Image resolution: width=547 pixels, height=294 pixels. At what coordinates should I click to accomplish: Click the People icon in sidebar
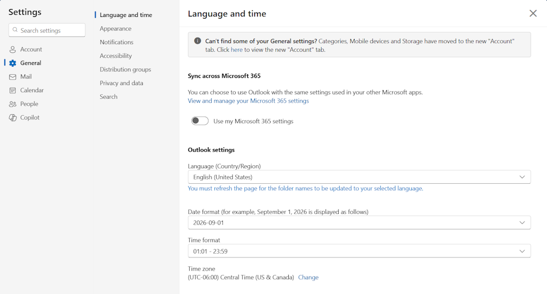click(13, 104)
